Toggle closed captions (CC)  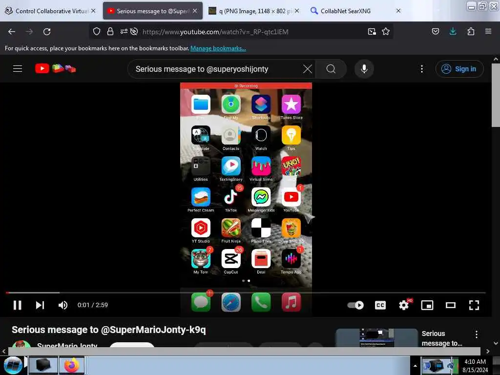pyautogui.click(x=380, y=305)
